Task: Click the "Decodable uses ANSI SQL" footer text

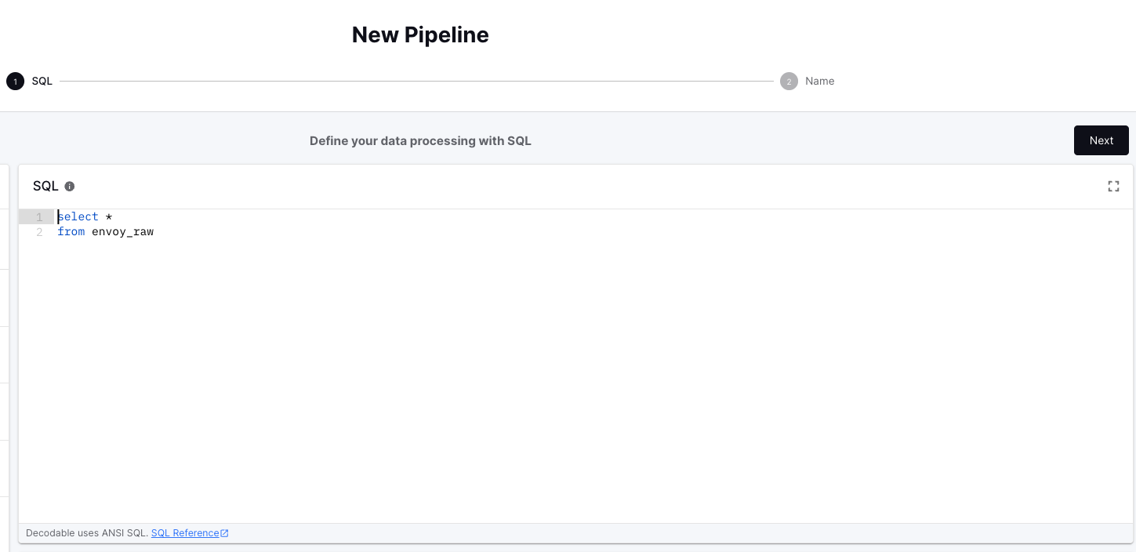Action: pyautogui.click(x=86, y=533)
